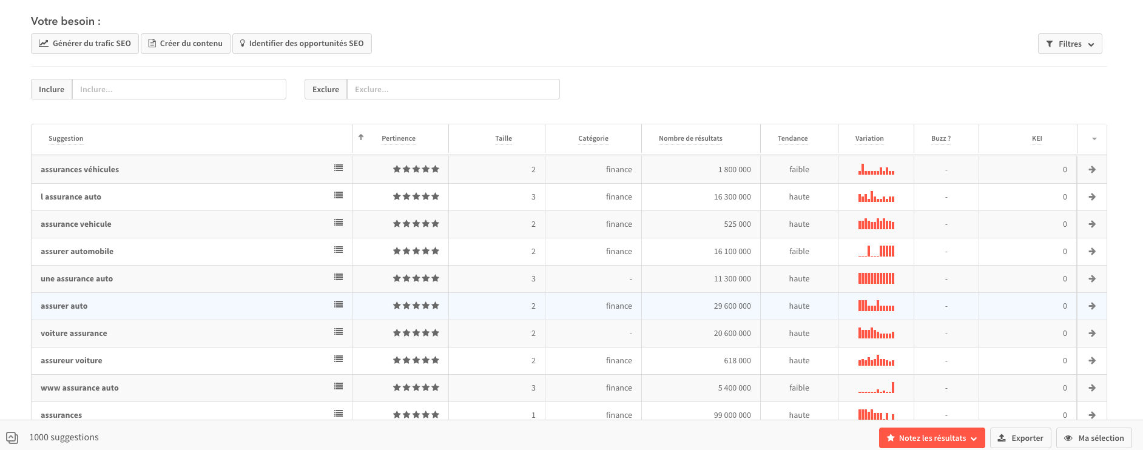Viewport: 1143px width, 450px height.
Task: Select the suggestion assureur voiture
Action: coord(71,361)
